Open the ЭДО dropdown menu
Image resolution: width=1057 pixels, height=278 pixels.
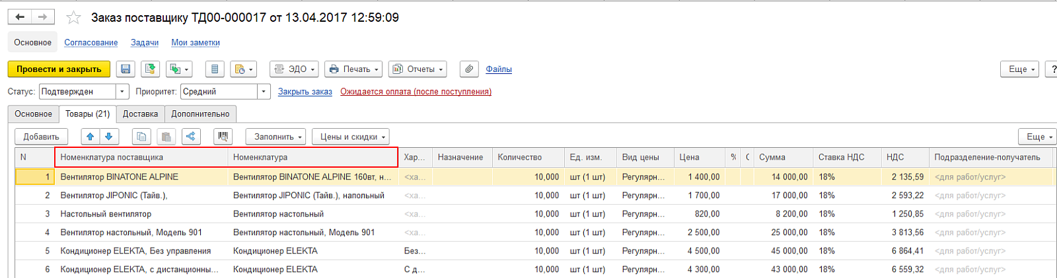(295, 69)
